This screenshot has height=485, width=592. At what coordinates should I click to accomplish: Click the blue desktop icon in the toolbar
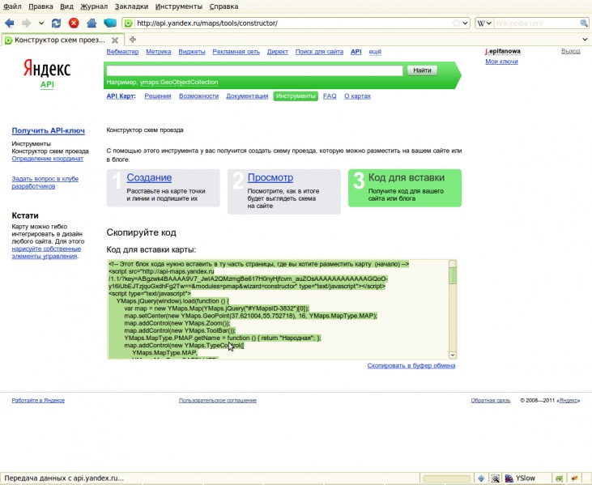[110, 23]
